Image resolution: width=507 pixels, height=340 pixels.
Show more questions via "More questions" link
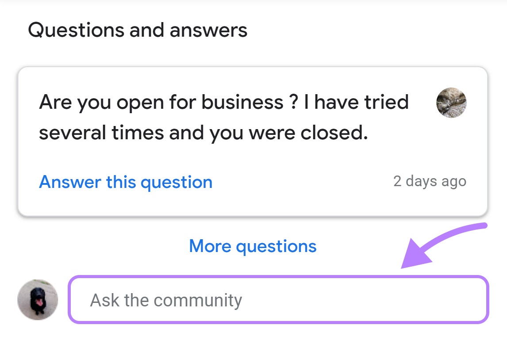(253, 246)
